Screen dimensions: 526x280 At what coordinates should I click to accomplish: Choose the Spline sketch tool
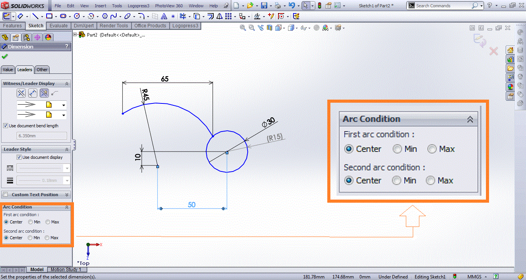pyautogui.click(x=114, y=16)
